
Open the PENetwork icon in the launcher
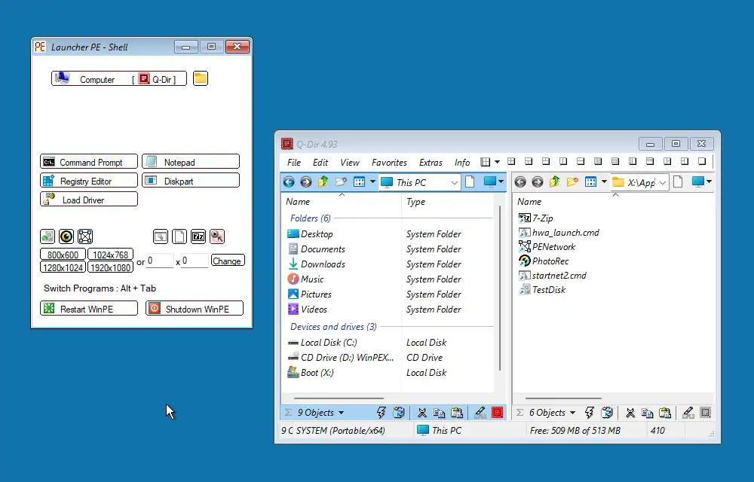point(85,236)
